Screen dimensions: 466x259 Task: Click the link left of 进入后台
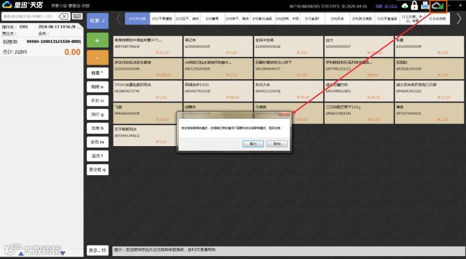pos(379,6)
